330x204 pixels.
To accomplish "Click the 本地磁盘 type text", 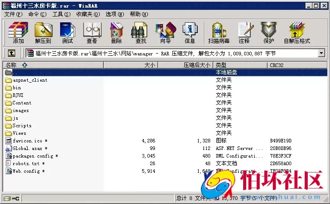I will pyautogui.click(x=226, y=73).
